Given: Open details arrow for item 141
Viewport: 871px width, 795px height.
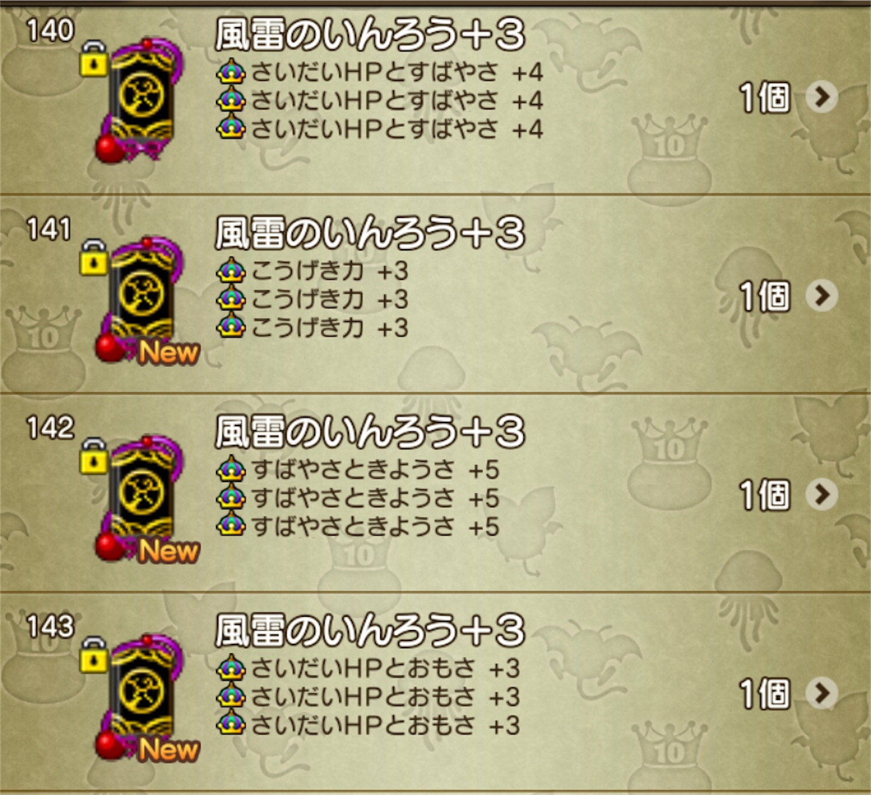Looking at the screenshot, I should pyautogui.click(x=822, y=295).
